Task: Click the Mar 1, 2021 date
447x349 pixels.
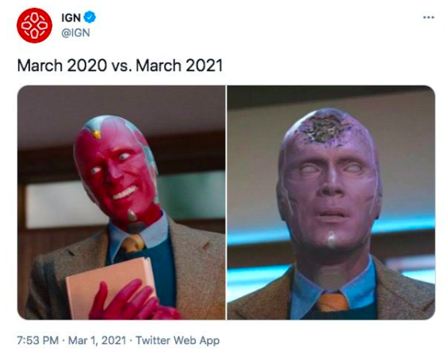Action: click(x=97, y=340)
